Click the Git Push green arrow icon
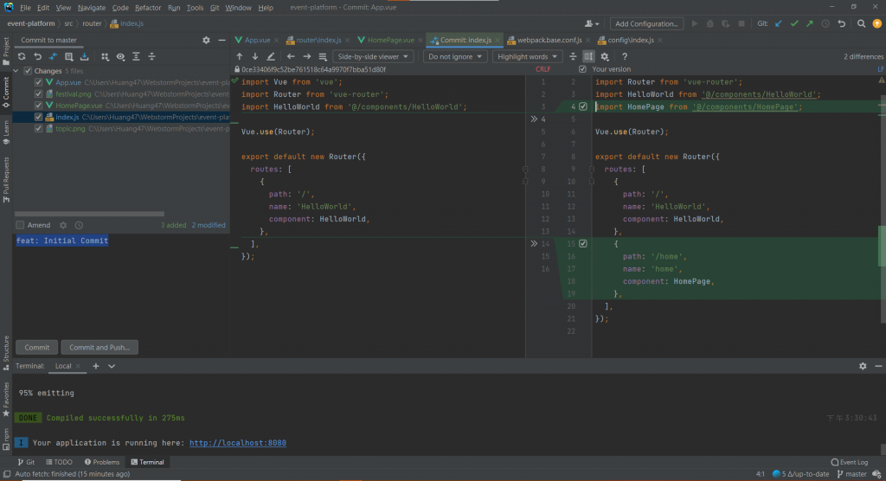The image size is (886, 481). tap(810, 23)
